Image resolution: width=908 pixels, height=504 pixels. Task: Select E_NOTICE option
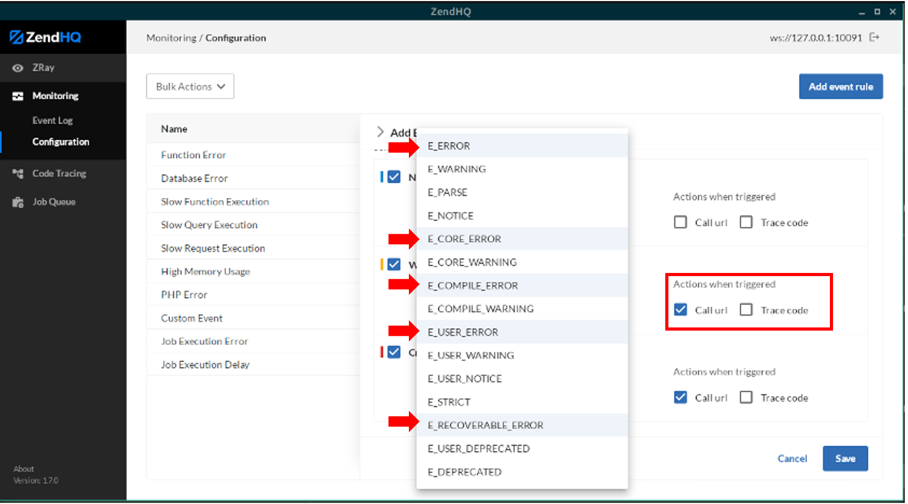tap(522, 216)
